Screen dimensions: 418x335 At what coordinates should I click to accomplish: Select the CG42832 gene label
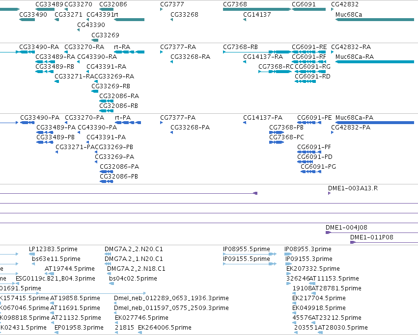pyautogui.click(x=345, y=4)
